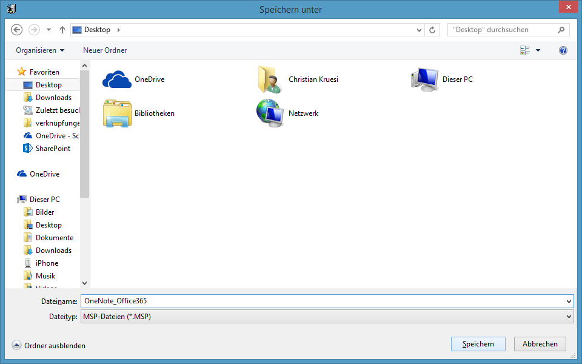Open the OneDrive cloud folder icon
Screen dimensions: 582x364
coord(117,79)
